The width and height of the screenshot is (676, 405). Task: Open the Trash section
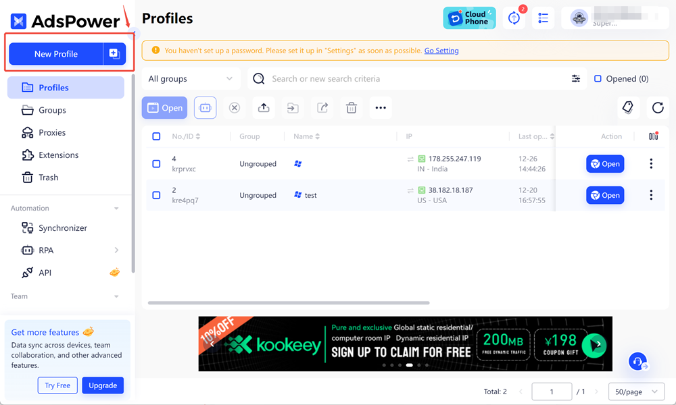[x=48, y=178]
